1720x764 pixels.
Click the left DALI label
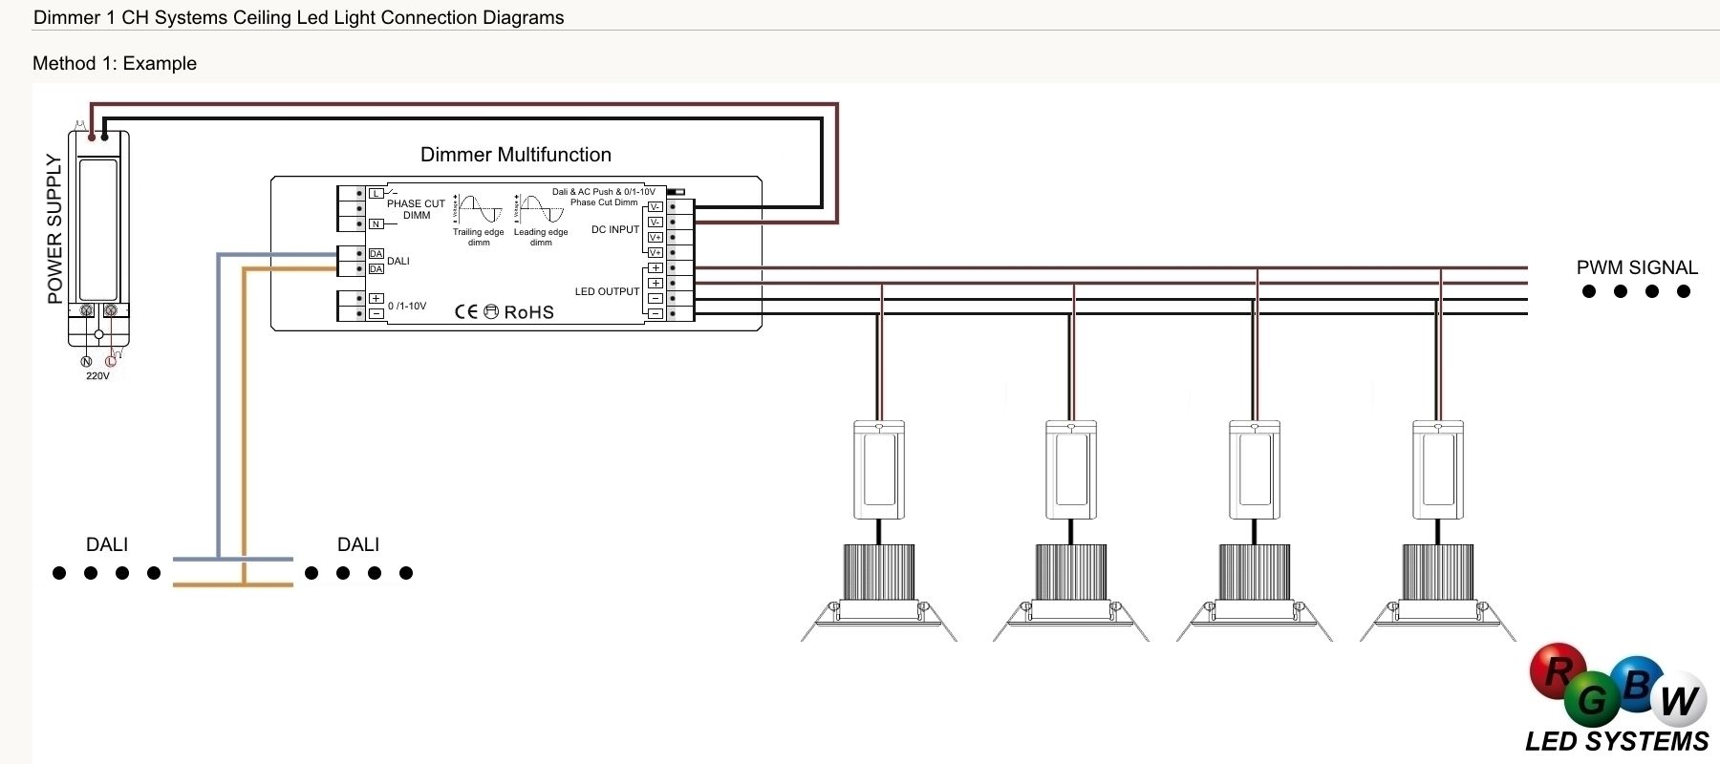coord(107,544)
